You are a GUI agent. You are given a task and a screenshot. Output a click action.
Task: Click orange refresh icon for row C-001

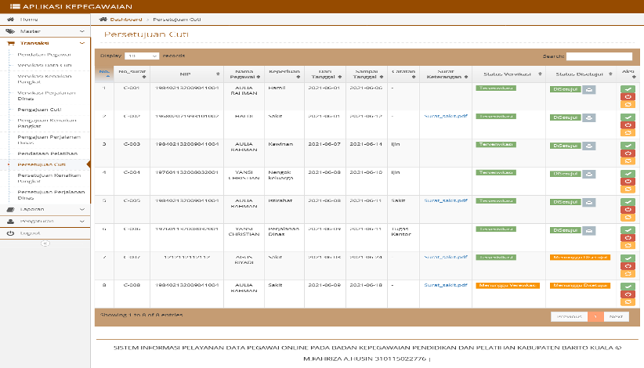click(628, 105)
